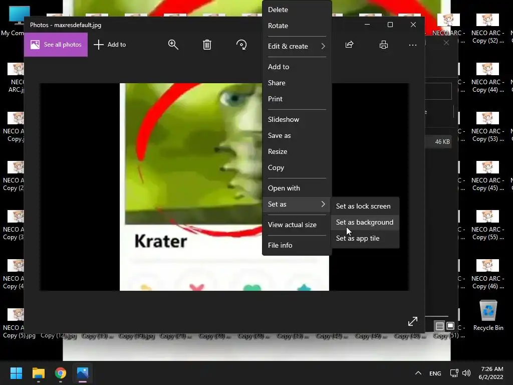The width and height of the screenshot is (513, 385).
Task: Select Set as lock screen
Action: [x=365, y=206]
